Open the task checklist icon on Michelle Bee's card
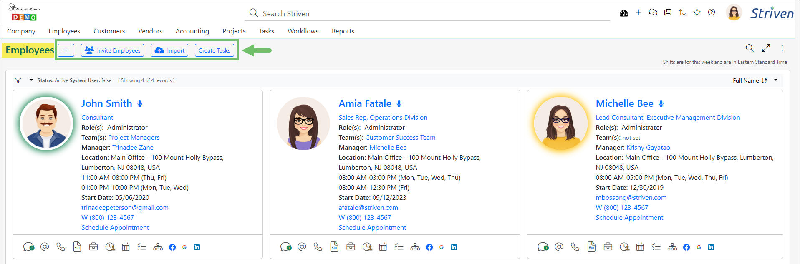Screen dimensions: 800x264 tap(656, 247)
